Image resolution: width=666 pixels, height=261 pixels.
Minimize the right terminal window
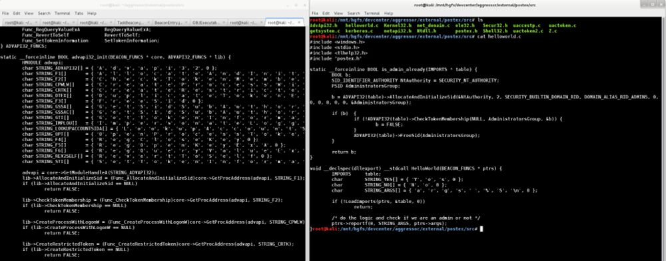coord(645,4)
